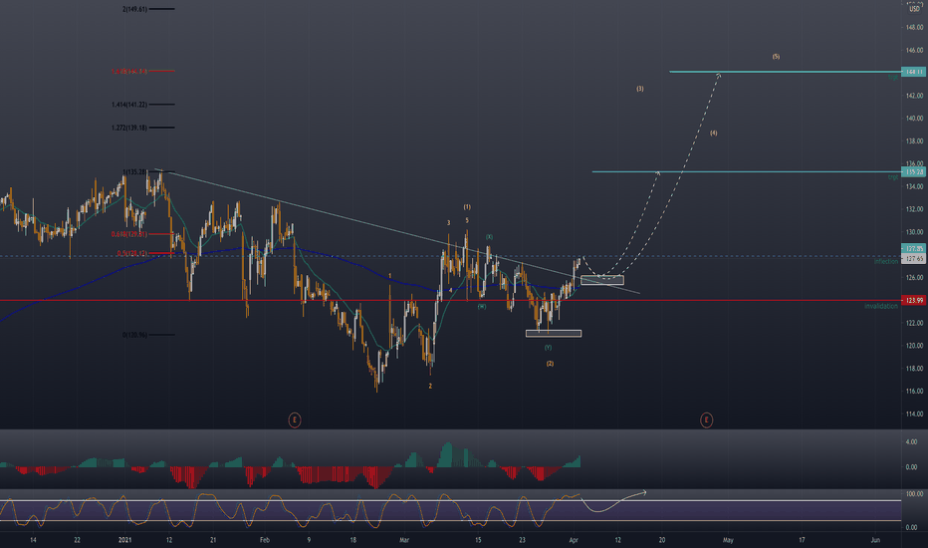The width and height of the screenshot is (928, 548).
Task: Select the 1.272(139.18) Fibonacci level label
Action: 129,128
